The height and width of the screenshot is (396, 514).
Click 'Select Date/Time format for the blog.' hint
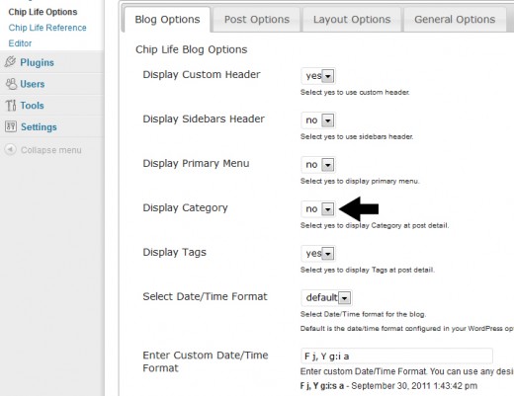[363, 314]
